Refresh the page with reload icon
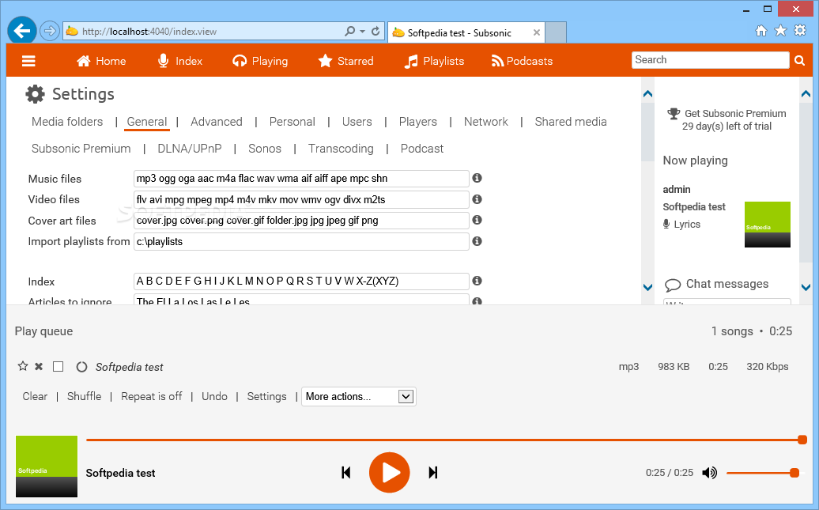This screenshot has height=510, width=819. (x=376, y=32)
